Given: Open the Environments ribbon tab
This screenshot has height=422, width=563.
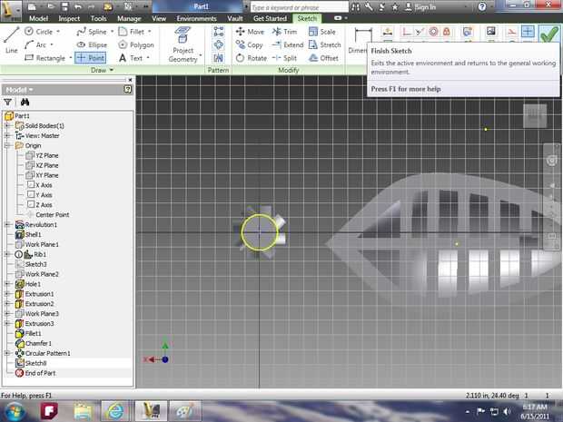Looking at the screenshot, I should [x=196, y=17].
